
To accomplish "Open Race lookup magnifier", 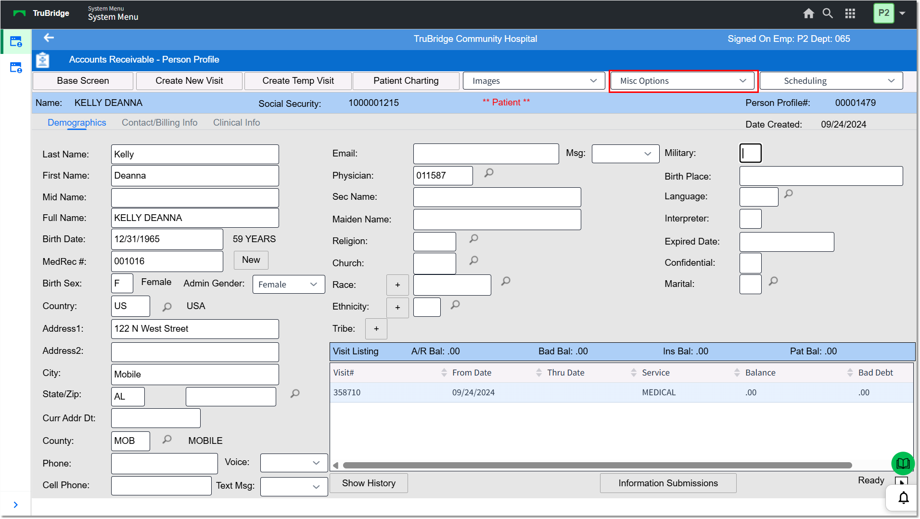I will (x=506, y=281).
